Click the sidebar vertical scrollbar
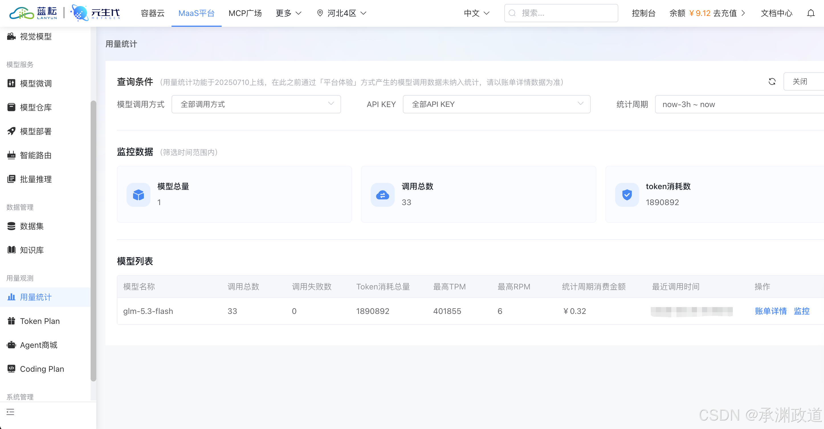The image size is (824, 429). click(x=93, y=241)
